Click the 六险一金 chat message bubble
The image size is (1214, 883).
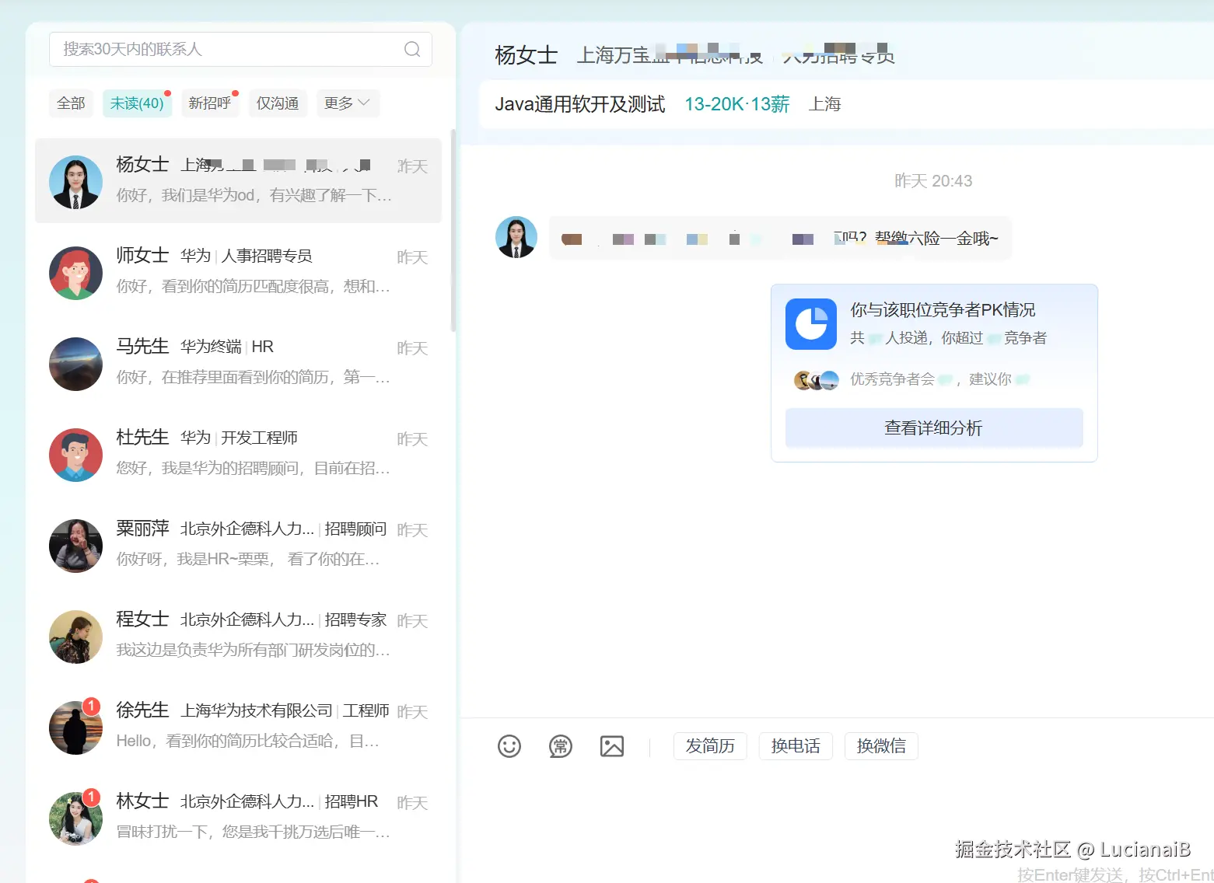[x=781, y=239]
